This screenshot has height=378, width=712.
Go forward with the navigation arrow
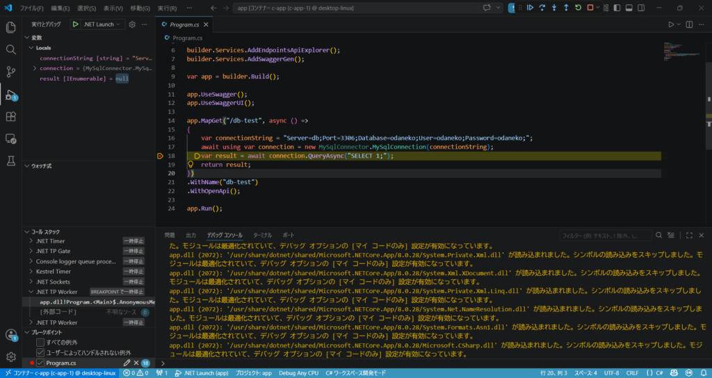coord(226,8)
